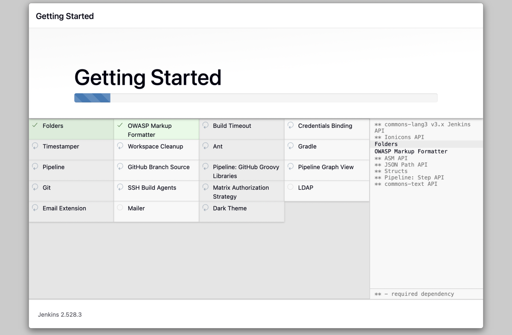Click the Jenkins 2.528.3 version text
Viewport: 512px width, 335px height.
60,315
